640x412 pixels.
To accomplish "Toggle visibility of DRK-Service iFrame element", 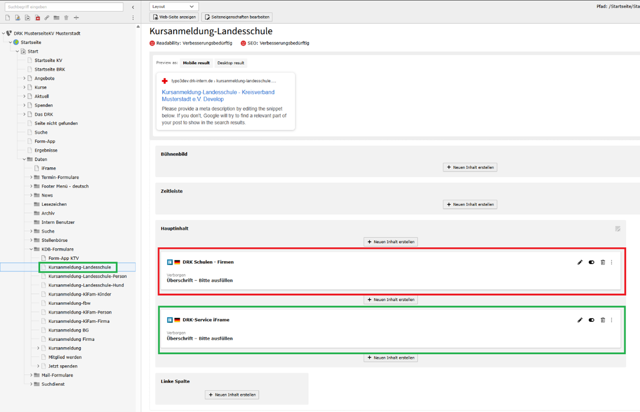I will coord(591,320).
